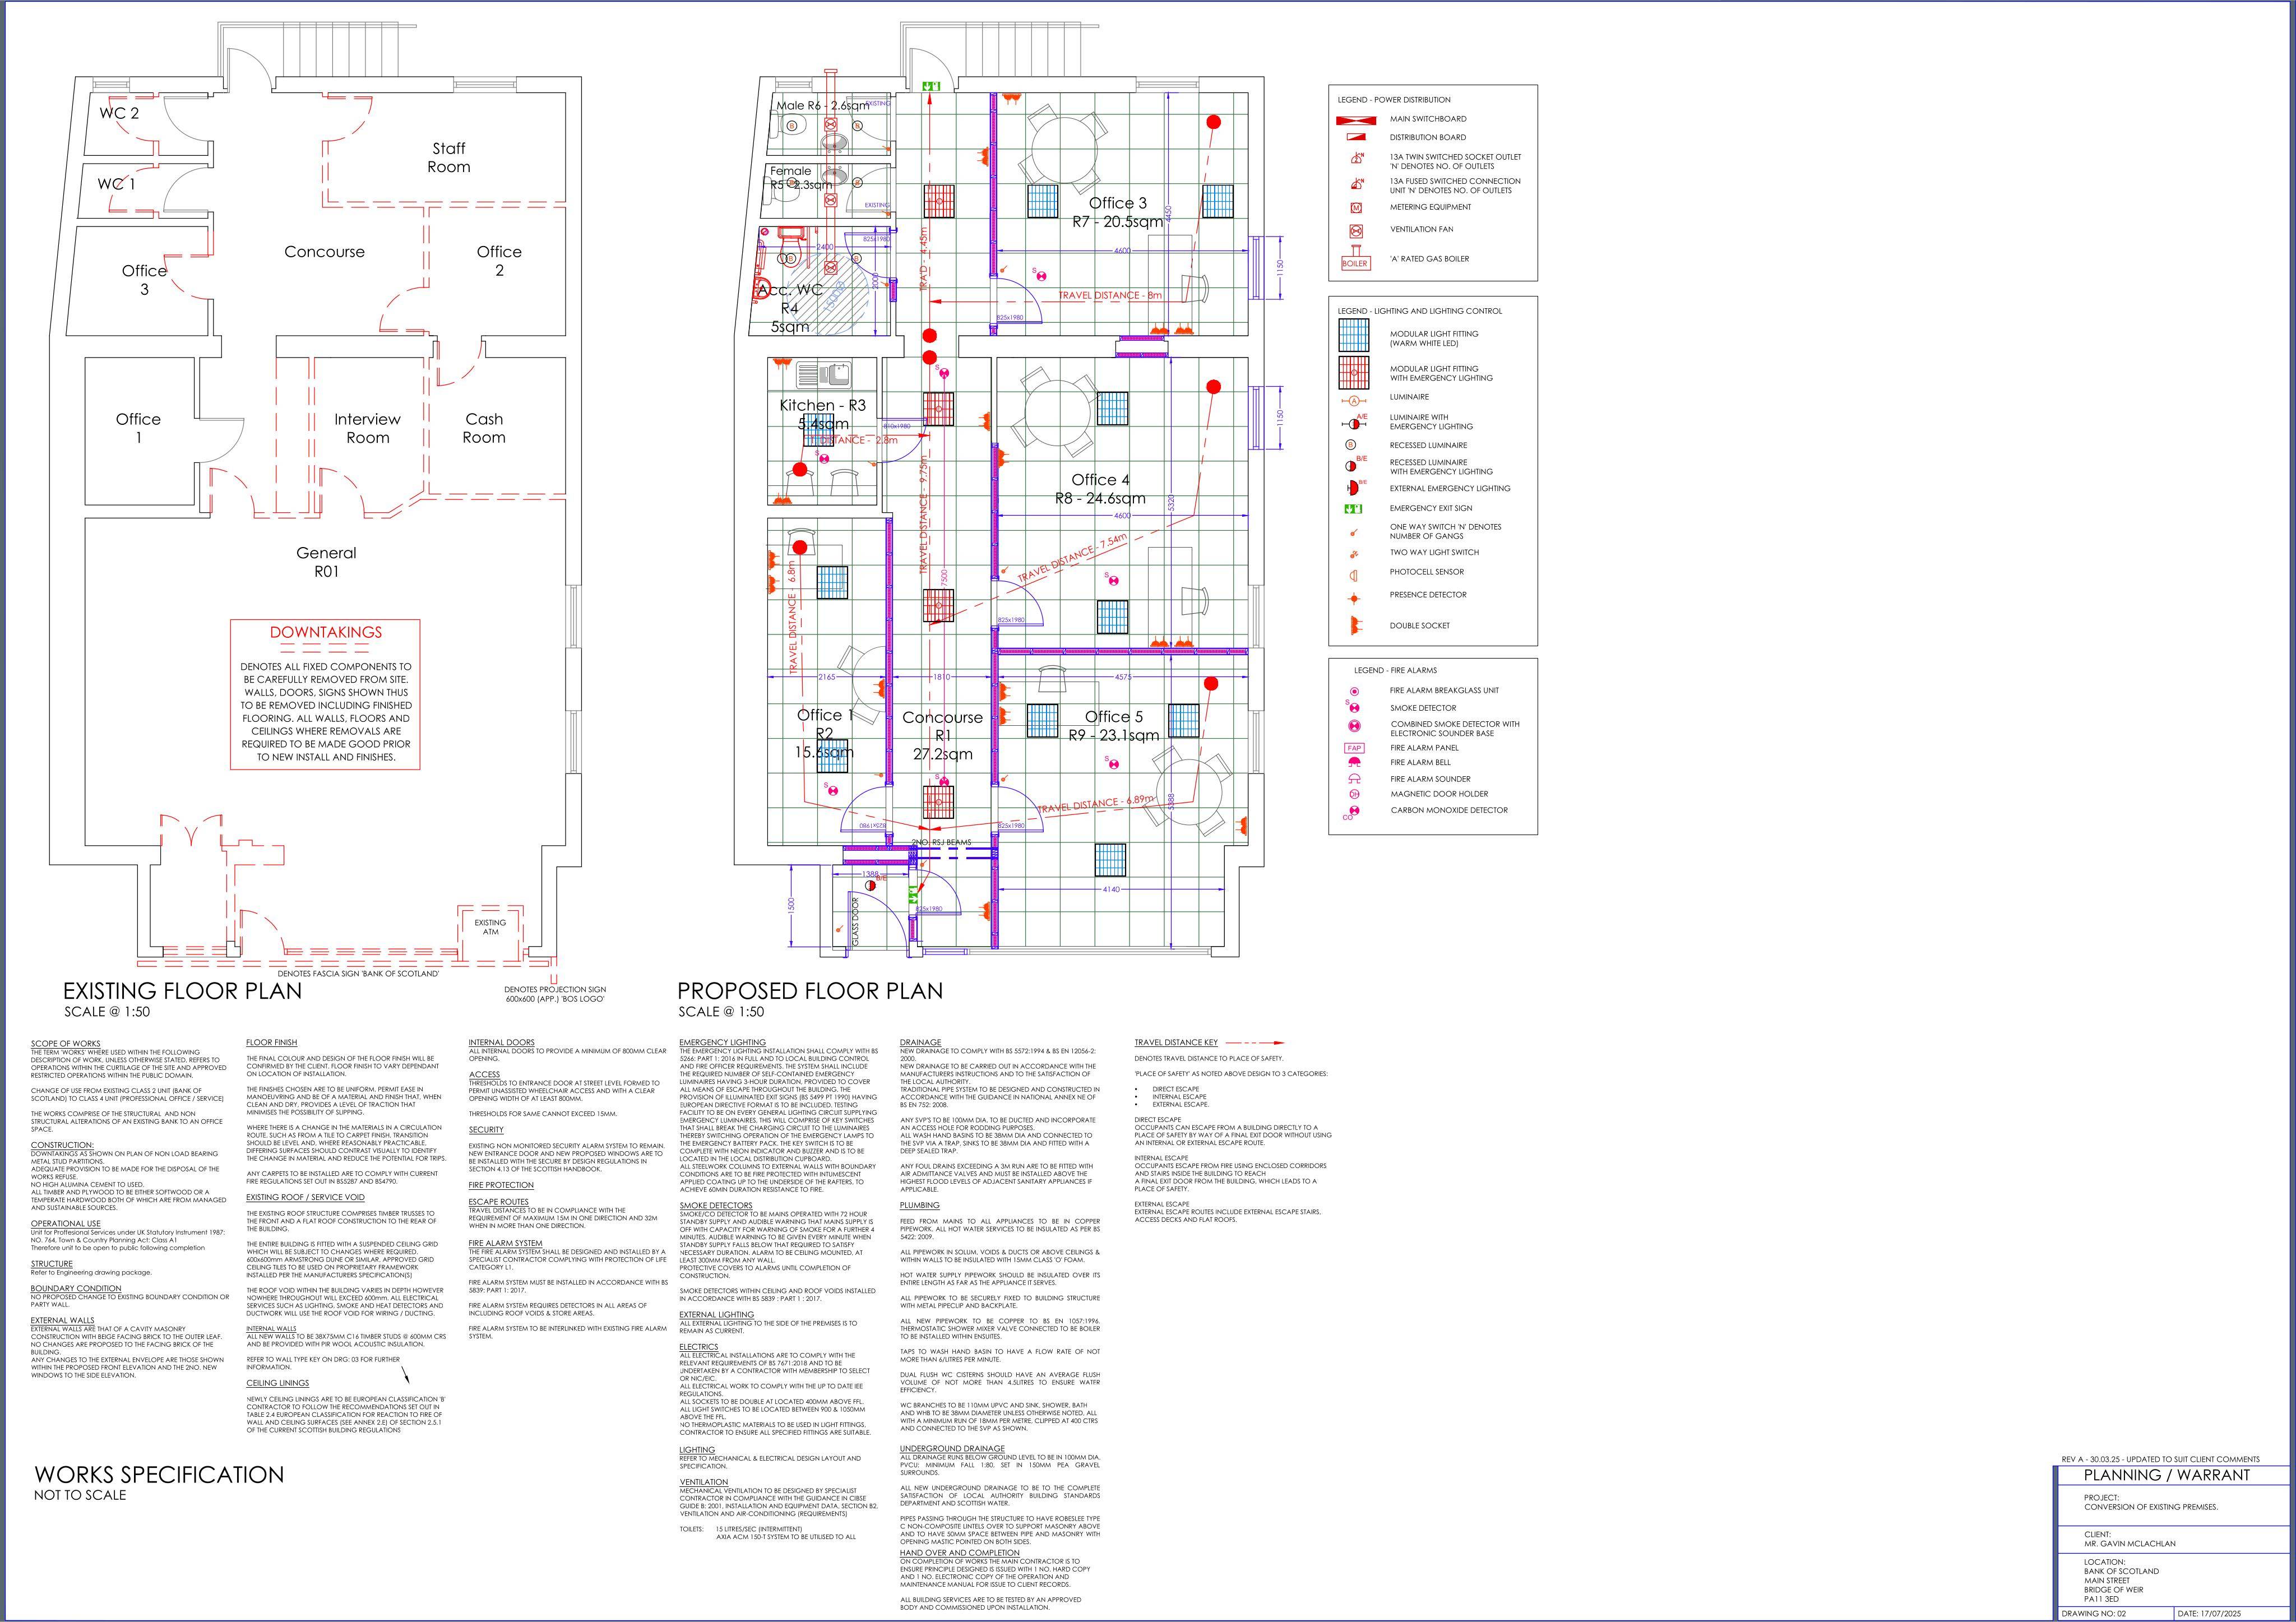Image resolution: width=2296 pixels, height=1622 pixels.
Task: Click the 'General R01' room label
Action: [x=326, y=562]
